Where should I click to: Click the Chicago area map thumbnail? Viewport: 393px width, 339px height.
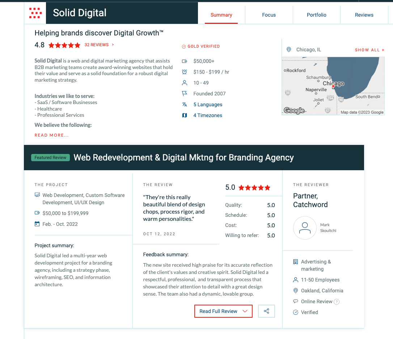(x=333, y=86)
